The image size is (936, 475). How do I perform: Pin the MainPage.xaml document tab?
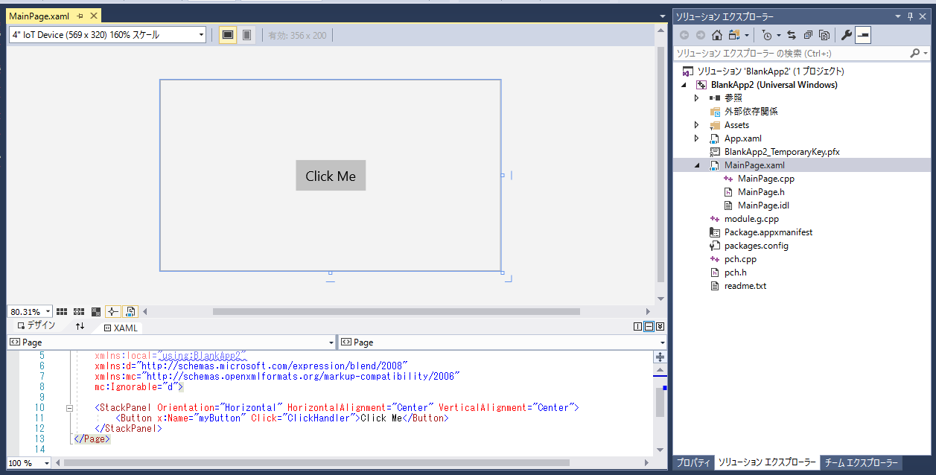[x=80, y=15]
